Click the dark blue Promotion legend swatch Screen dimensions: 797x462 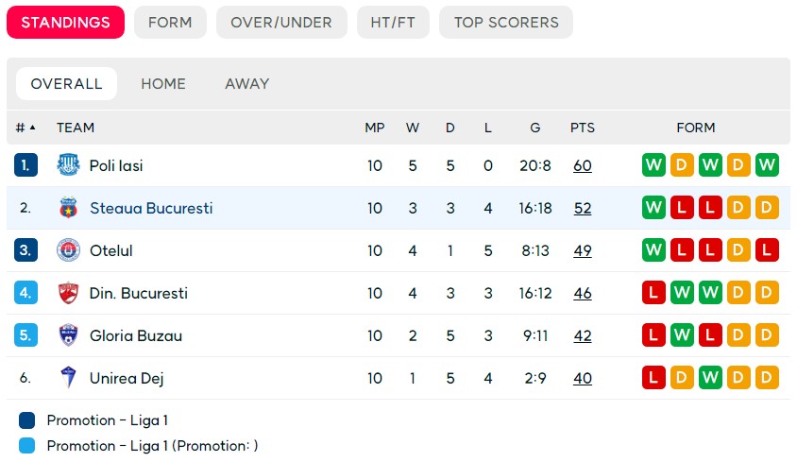[27, 420]
